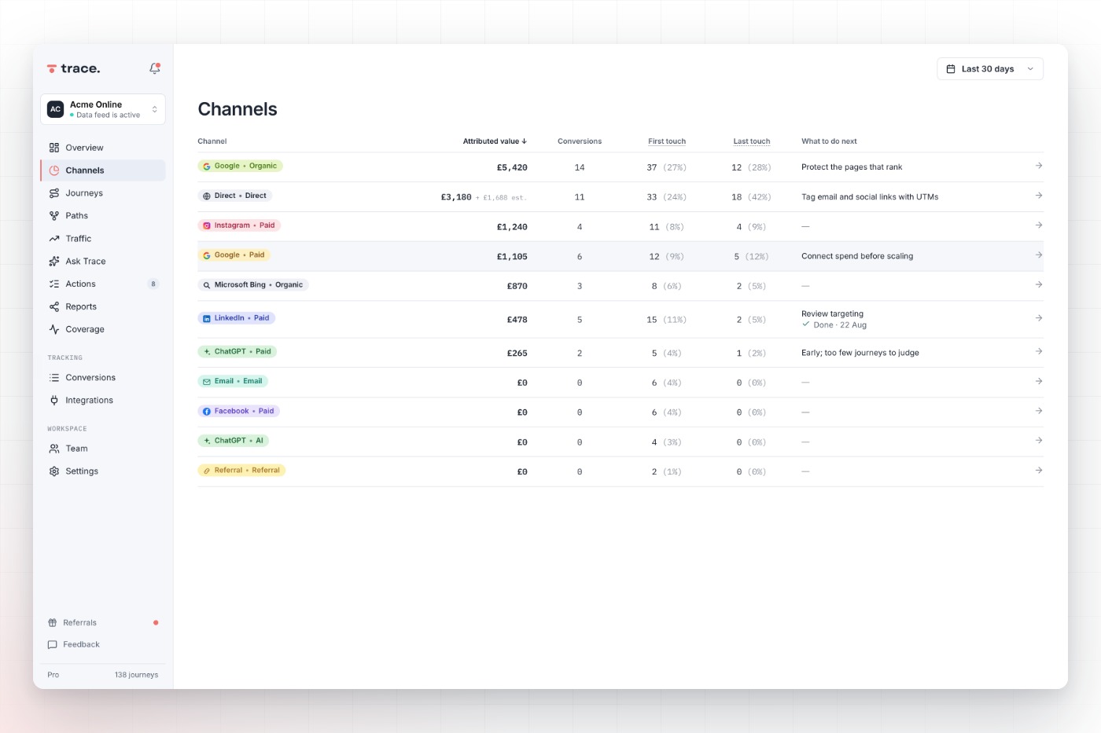The image size is (1101, 733).
Task: Sort by Attributed value column
Action: (495, 141)
